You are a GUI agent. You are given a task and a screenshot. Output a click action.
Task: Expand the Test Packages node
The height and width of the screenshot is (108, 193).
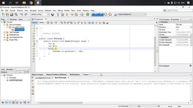(5, 32)
